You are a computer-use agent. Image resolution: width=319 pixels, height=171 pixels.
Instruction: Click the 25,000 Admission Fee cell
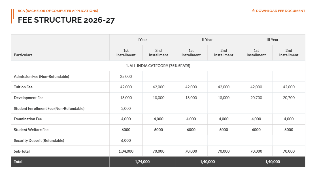click(x=126, y=76)
